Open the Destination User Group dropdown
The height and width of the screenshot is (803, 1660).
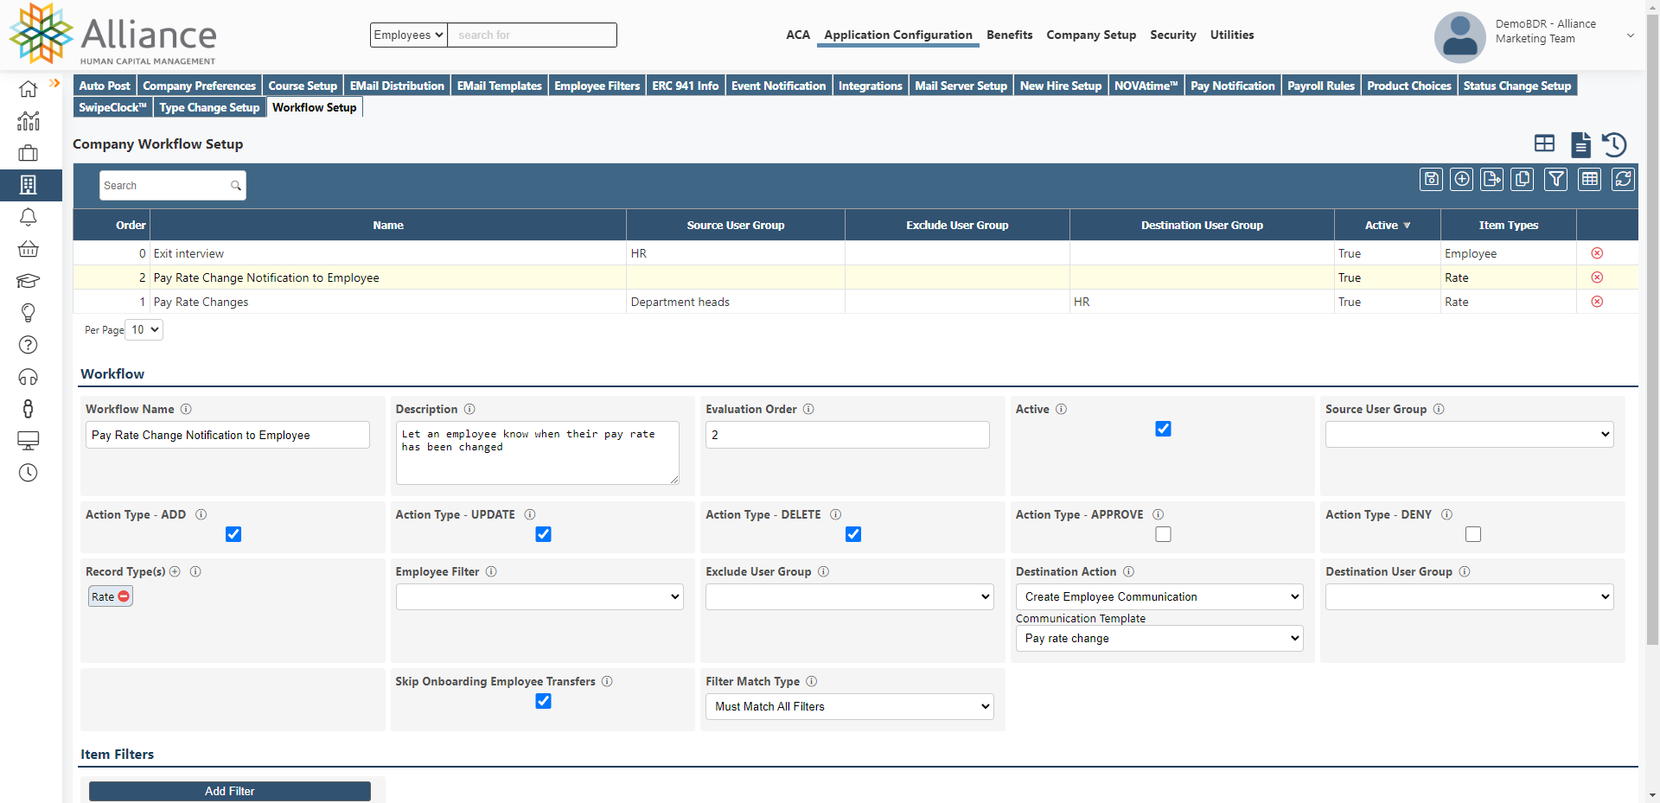click(x=1470, y=597)
